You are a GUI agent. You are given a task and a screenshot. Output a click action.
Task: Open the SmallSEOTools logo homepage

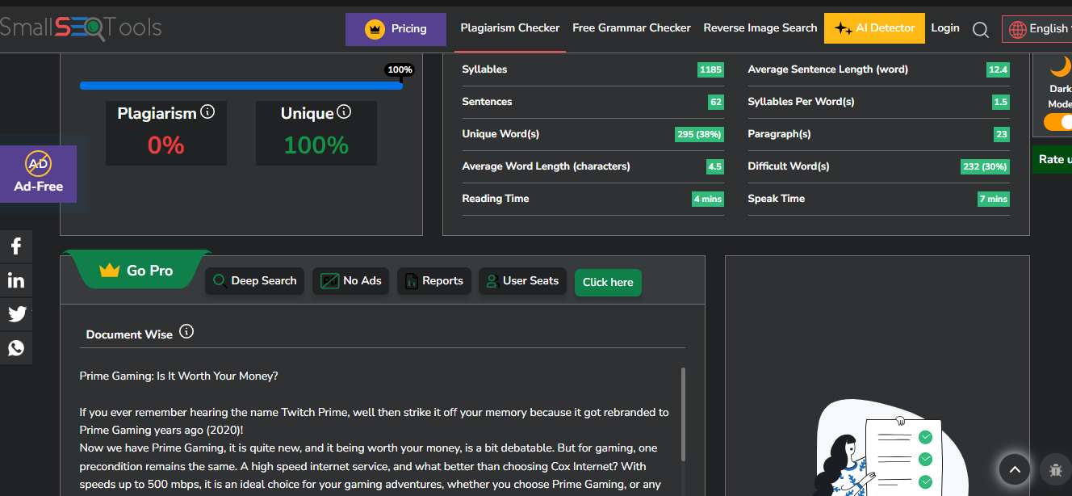point(81,28)
